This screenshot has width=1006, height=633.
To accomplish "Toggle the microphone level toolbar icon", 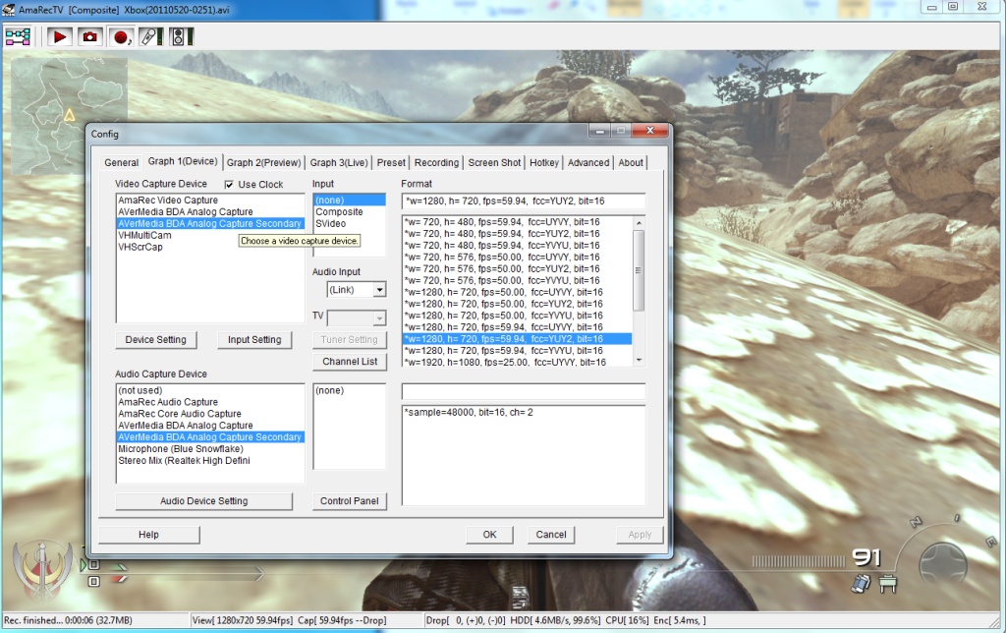I will (150, 36).
